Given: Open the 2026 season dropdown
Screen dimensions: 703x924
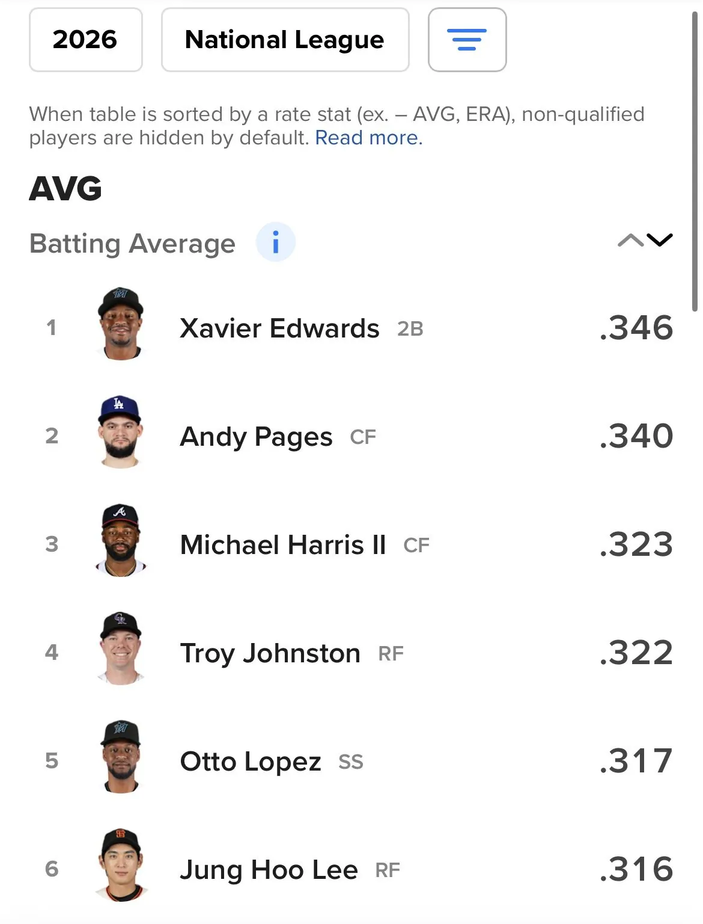Looking at the screenshot, I should click(x=85, y=40).
